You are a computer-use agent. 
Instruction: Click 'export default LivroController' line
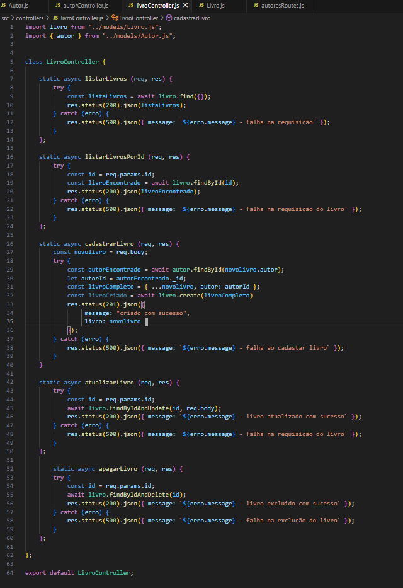click(x=79, y=573)
